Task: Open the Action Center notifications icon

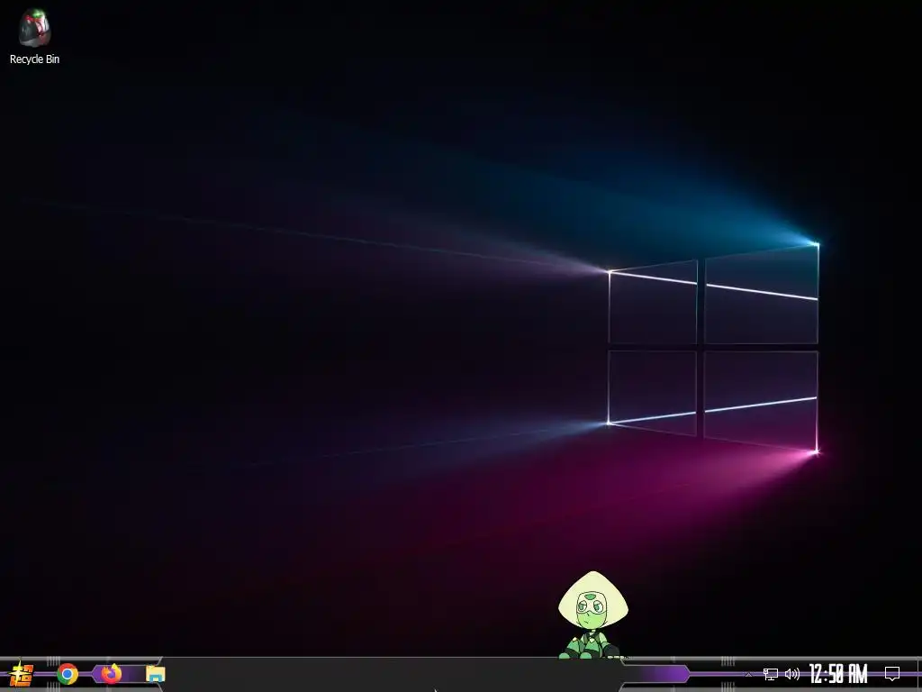Action: click(892, 673)
